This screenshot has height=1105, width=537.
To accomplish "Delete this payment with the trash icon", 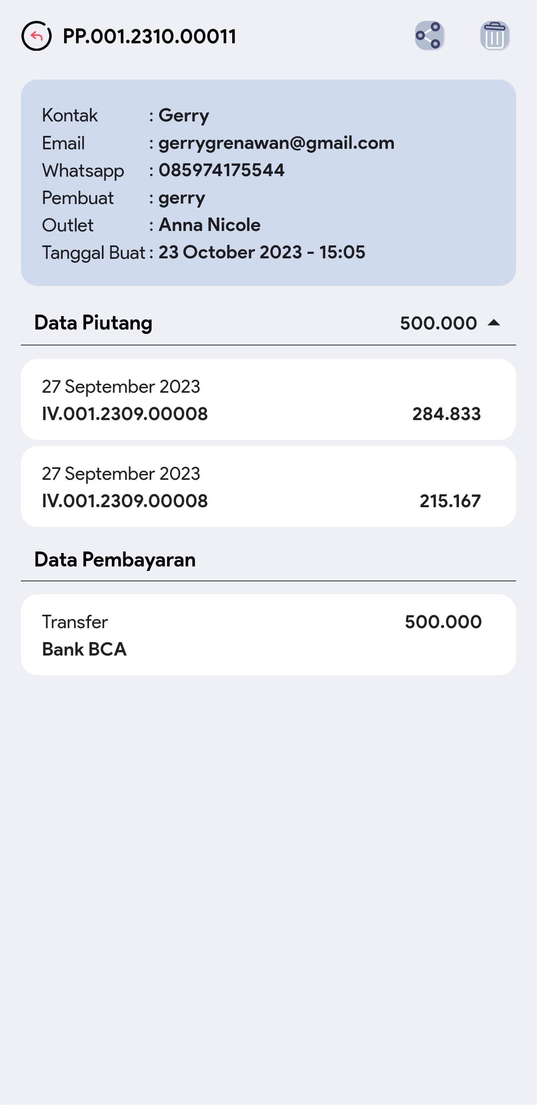I will [494, 36].
